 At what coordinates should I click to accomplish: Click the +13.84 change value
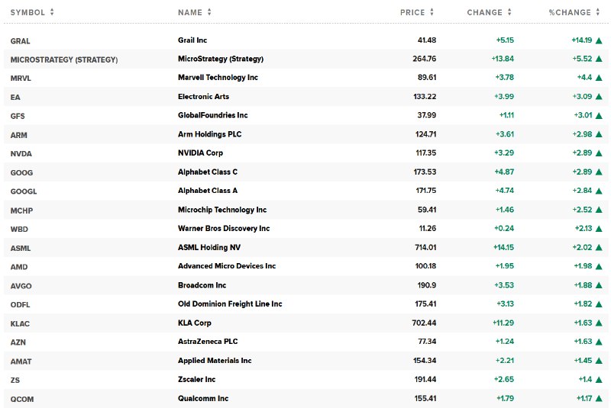(503, 59)
